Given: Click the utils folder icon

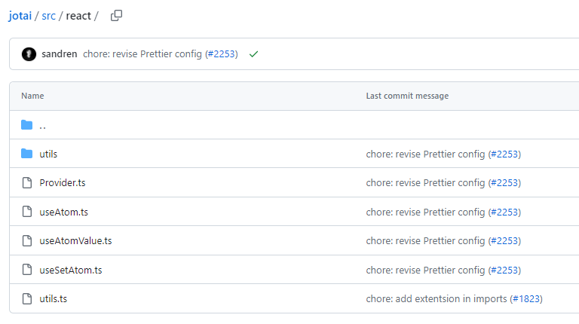Looking at the screenshot, I should click(27, 154).
